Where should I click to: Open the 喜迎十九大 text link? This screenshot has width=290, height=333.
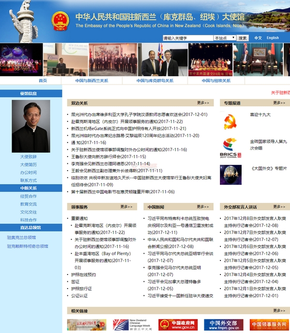coord(260,115)
